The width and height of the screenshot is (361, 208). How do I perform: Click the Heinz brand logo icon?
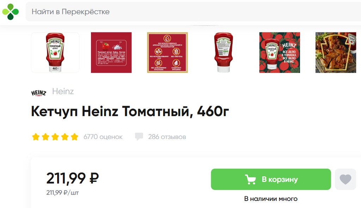tap(39, 93)
